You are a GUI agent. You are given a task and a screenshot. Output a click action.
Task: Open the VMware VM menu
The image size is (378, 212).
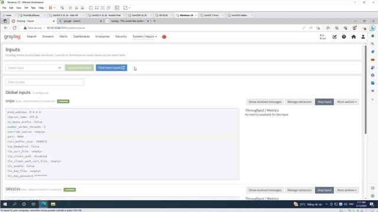[26, 8]
